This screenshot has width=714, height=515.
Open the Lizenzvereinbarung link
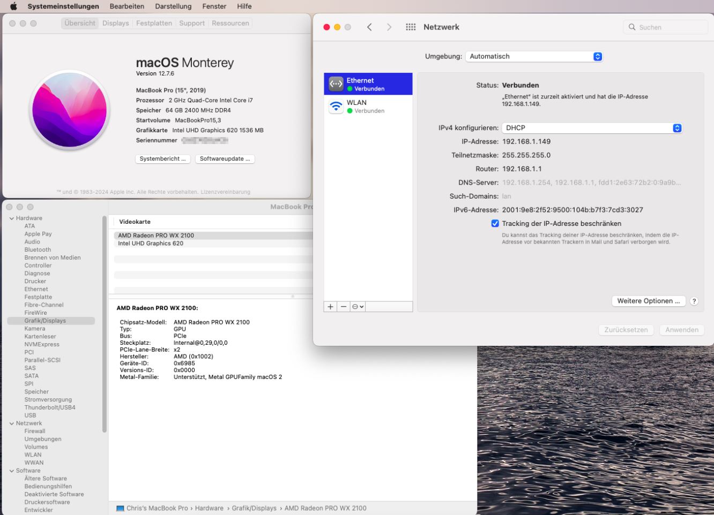tap(226, 192)
